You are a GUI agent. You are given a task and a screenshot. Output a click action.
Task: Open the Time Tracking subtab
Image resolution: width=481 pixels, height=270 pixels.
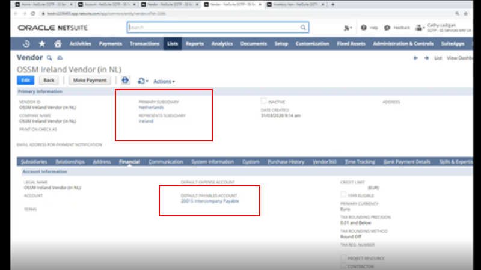(360, 162)
